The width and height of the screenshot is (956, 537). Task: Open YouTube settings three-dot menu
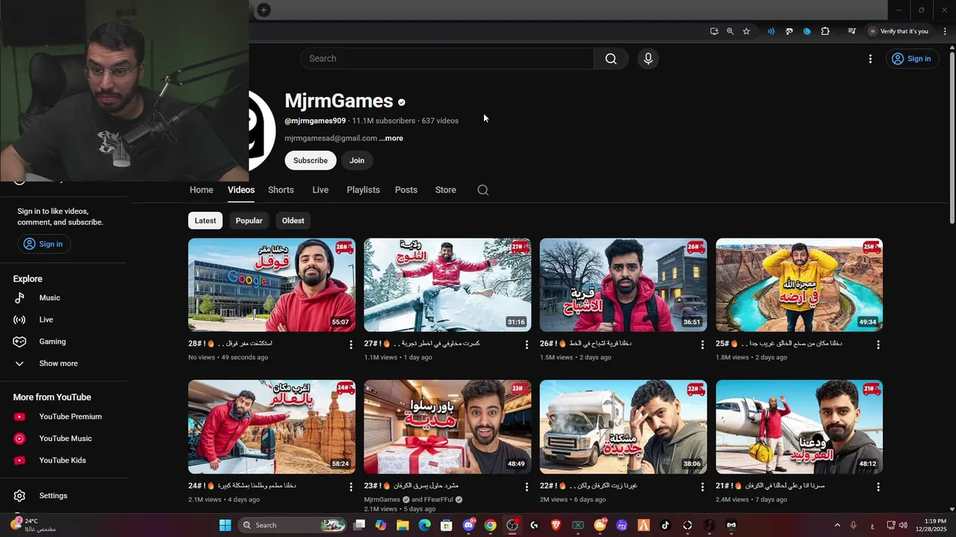tap(870, 59)
